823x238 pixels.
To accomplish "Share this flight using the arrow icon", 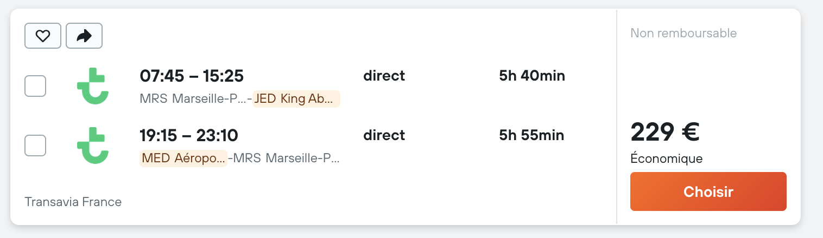I will 84,36.
